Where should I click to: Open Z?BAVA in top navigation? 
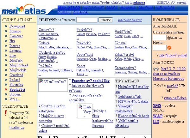(80, 12)
